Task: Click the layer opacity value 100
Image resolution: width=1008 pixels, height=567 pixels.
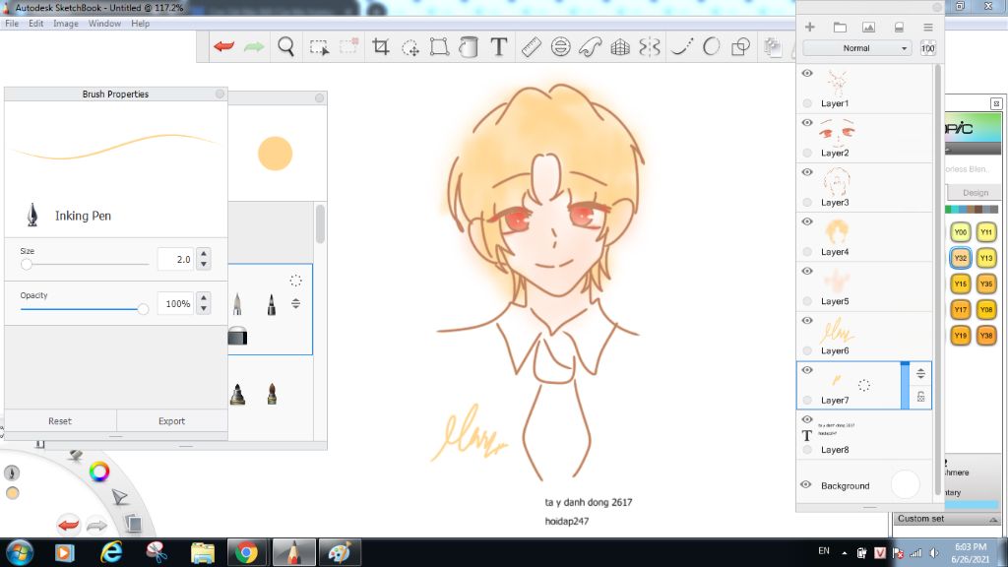Action: click(927, 48)
